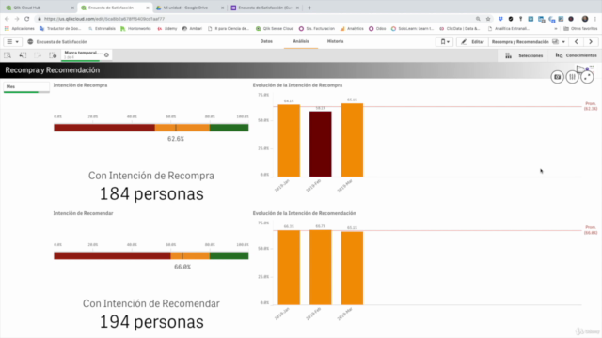Step forward in selections
The width and height of the screenshot is (602, 338).
[38, 55]
